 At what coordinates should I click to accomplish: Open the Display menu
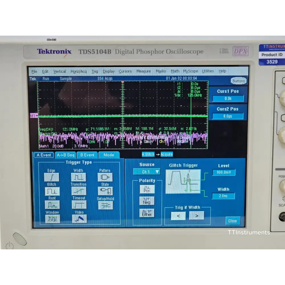click(109, 71)
